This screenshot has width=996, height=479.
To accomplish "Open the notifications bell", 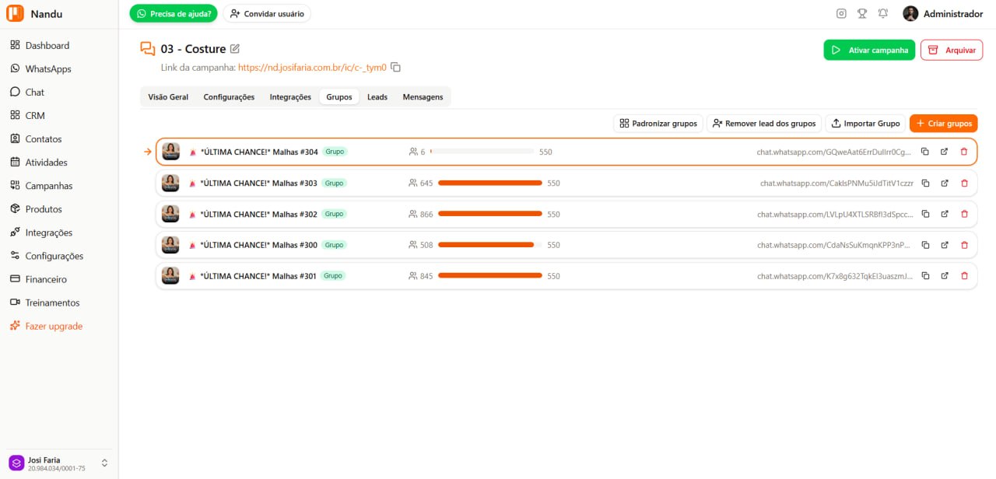I will [883, 13].
